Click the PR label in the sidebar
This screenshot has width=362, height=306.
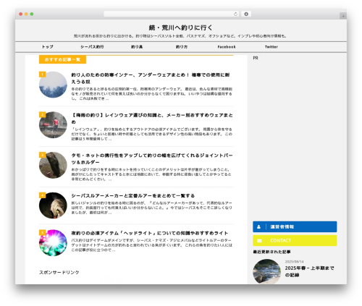[256, 58]
